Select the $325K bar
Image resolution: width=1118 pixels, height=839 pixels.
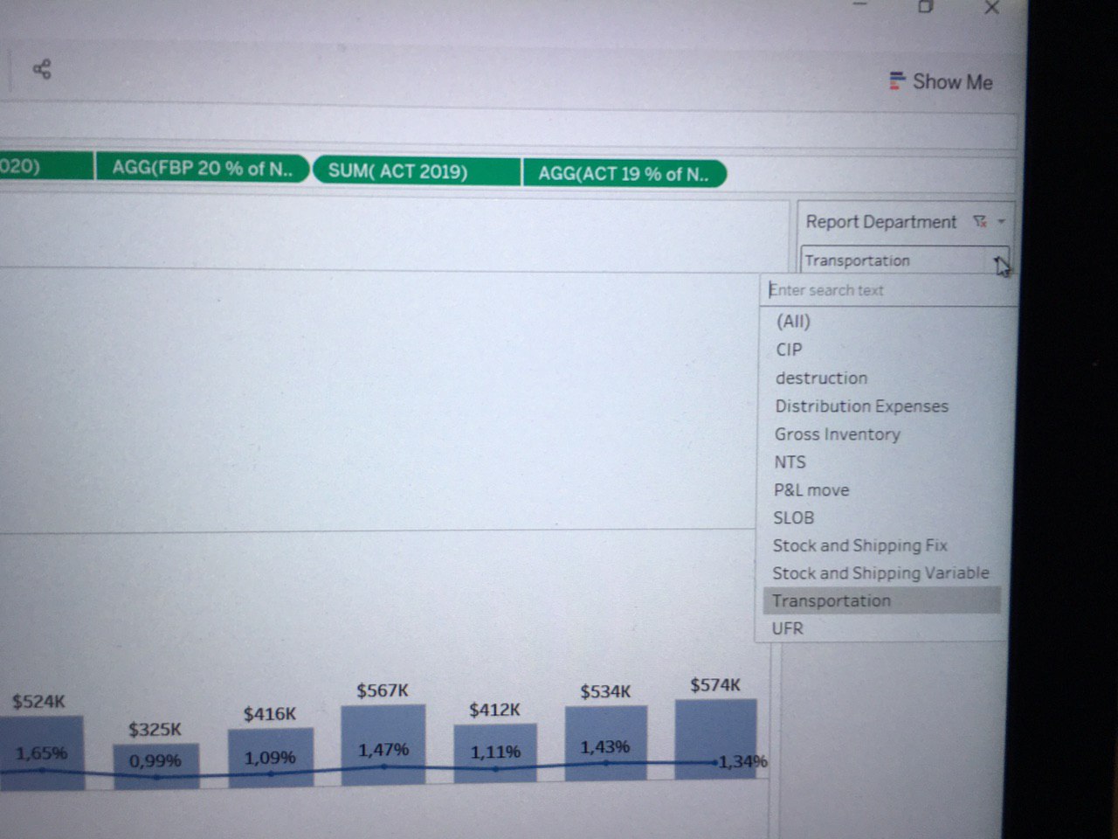(155, 766)
